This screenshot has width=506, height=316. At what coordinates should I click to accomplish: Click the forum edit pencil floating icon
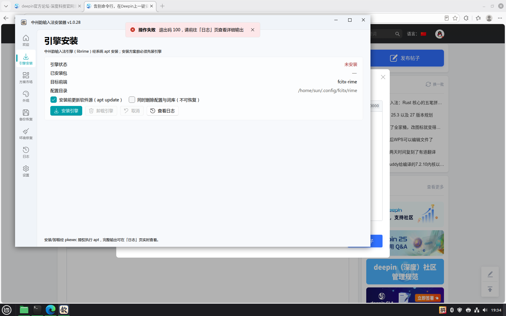point(490,274)
